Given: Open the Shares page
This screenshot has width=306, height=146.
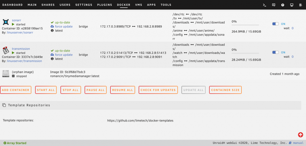Looking at the screenshot, I should point(48,5).
